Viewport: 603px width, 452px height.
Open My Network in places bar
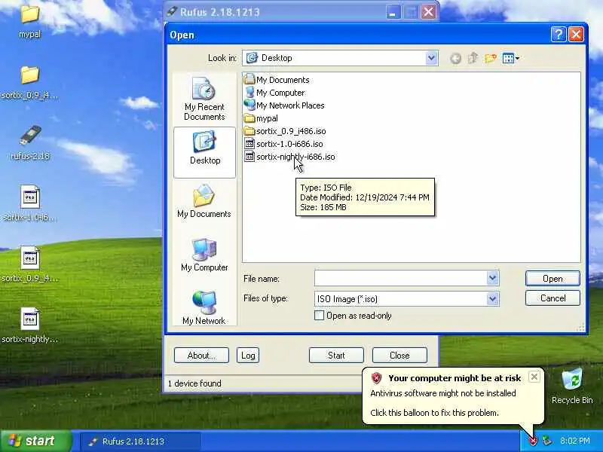[x=204, y=308]
